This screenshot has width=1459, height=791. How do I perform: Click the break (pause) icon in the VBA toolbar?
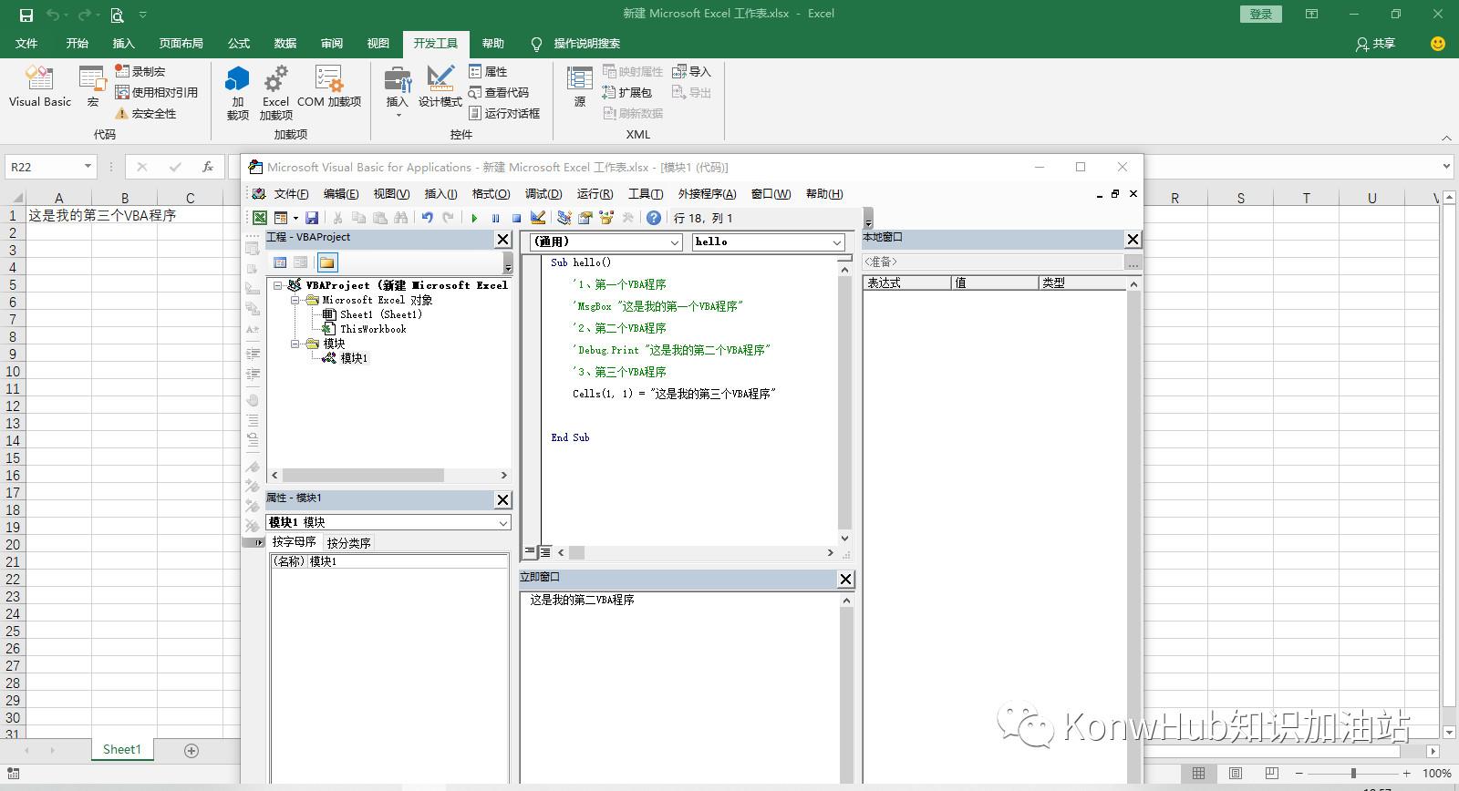click(495, 218)
